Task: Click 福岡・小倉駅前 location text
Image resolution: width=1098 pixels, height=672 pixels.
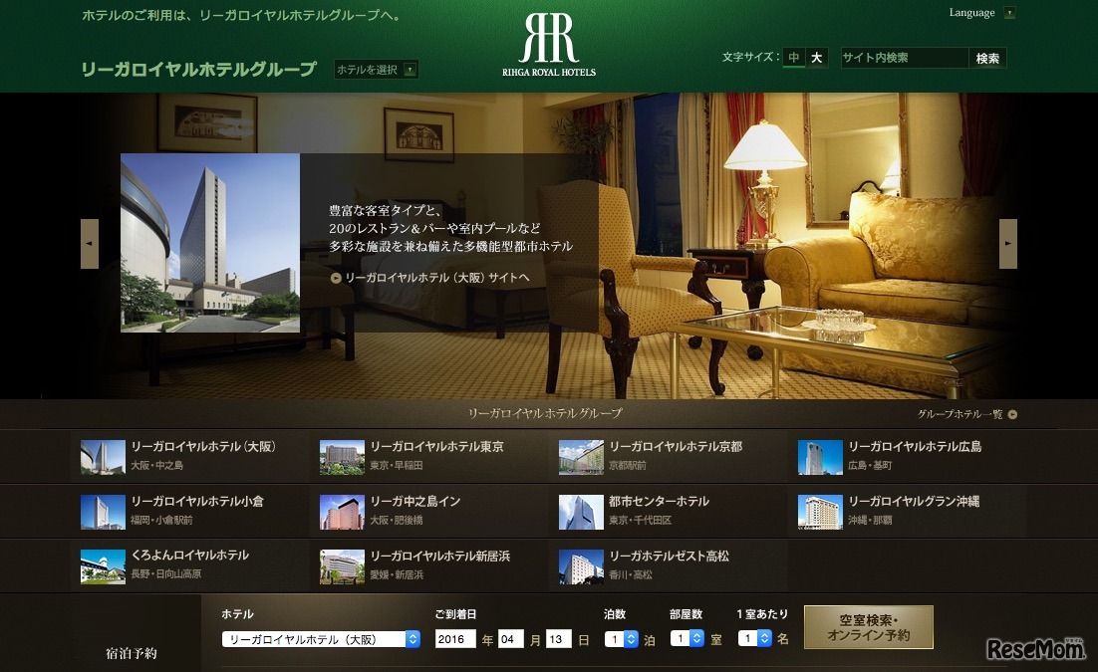Action: coord(161,520)
